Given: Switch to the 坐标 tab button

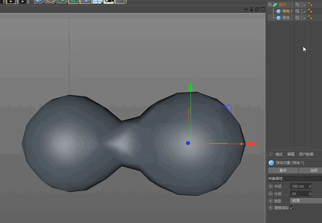Looking at the screenshot, I should 314,171.
